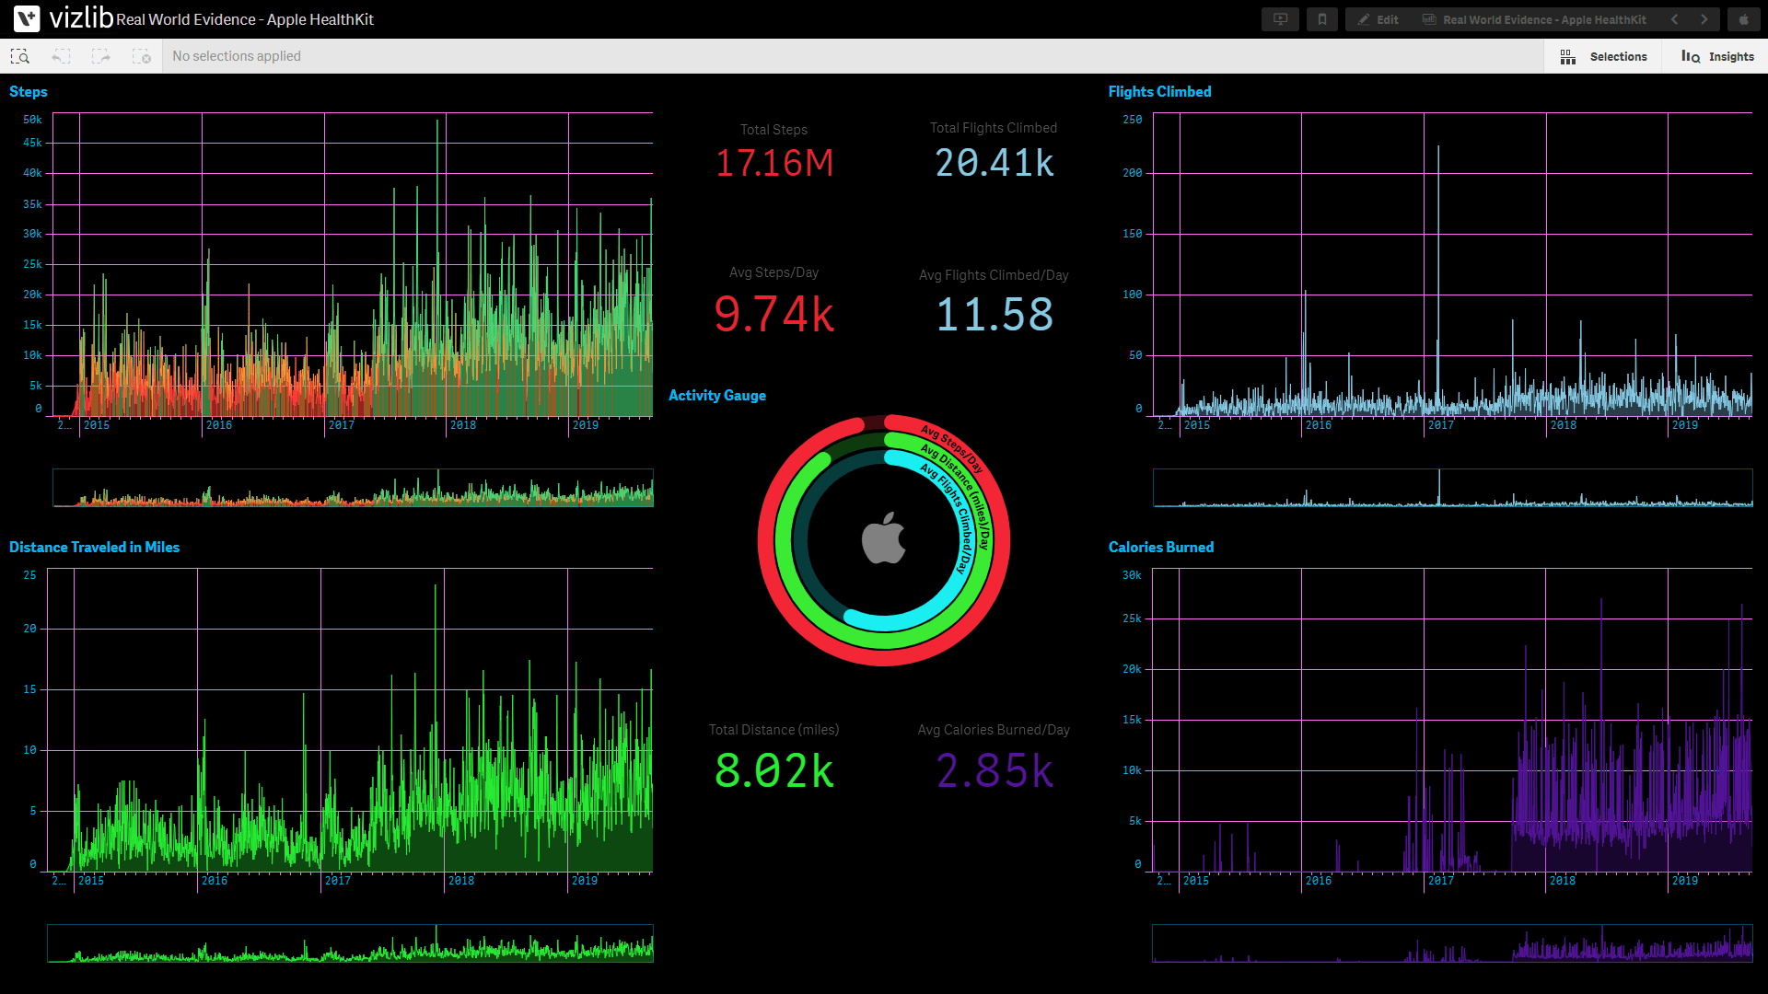Click the Distance chart mini range slider
The width and height of the screenshot is (1768, 994).
351,943
